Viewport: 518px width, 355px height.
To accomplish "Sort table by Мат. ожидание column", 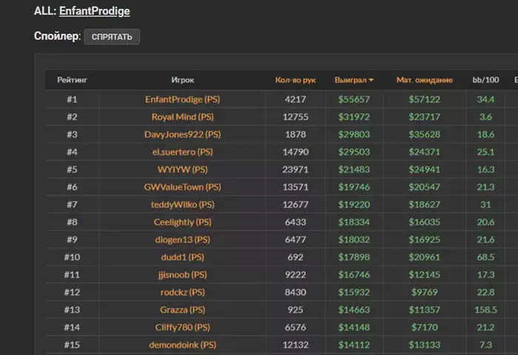I will coord(425,80).
